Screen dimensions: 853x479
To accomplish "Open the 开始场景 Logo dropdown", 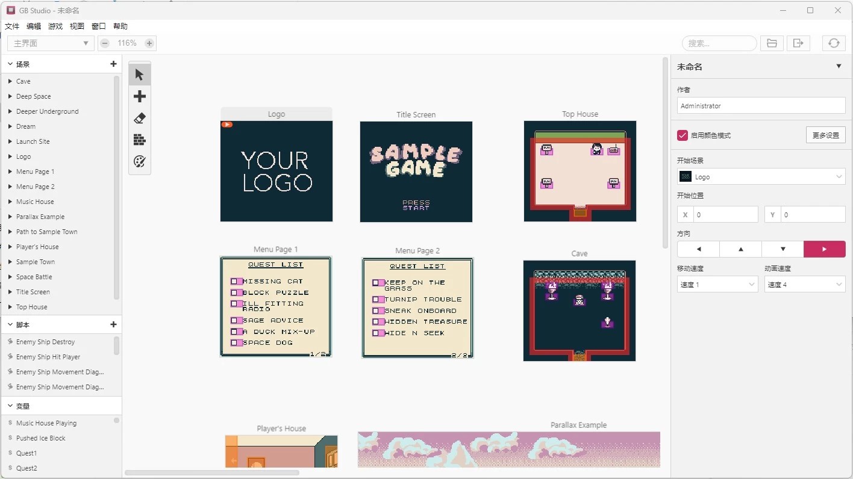I will tap(761, 177).
